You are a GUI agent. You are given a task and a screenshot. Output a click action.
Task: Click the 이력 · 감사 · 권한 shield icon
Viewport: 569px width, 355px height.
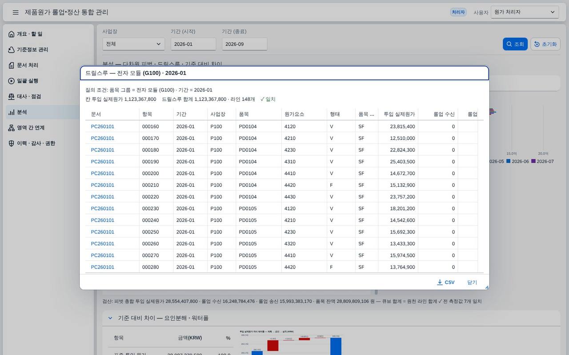[x=12, y=143]
